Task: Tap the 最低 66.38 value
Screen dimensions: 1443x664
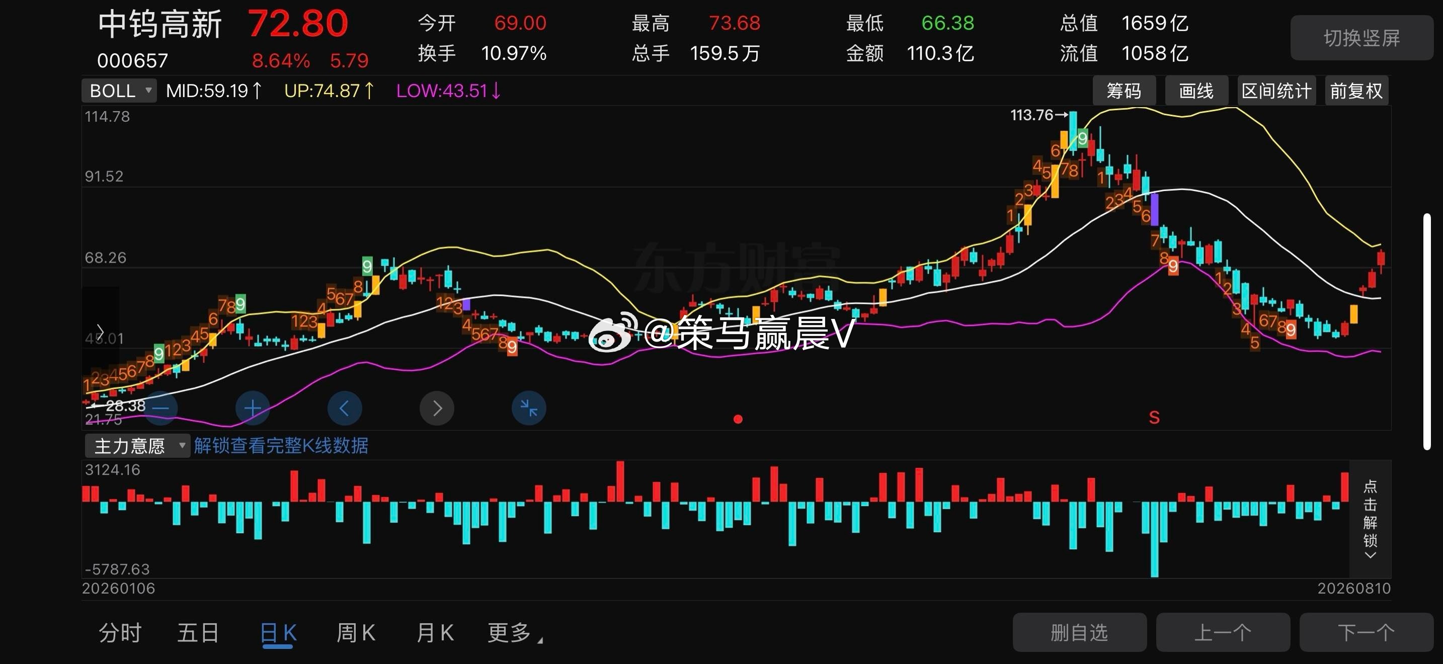Action: click(948, 23)
